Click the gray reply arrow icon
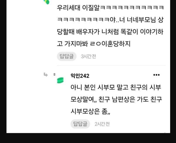The image size is (176, 143). coord(46,74)
